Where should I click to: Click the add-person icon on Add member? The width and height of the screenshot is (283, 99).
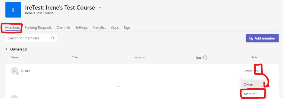click(251, 38)
